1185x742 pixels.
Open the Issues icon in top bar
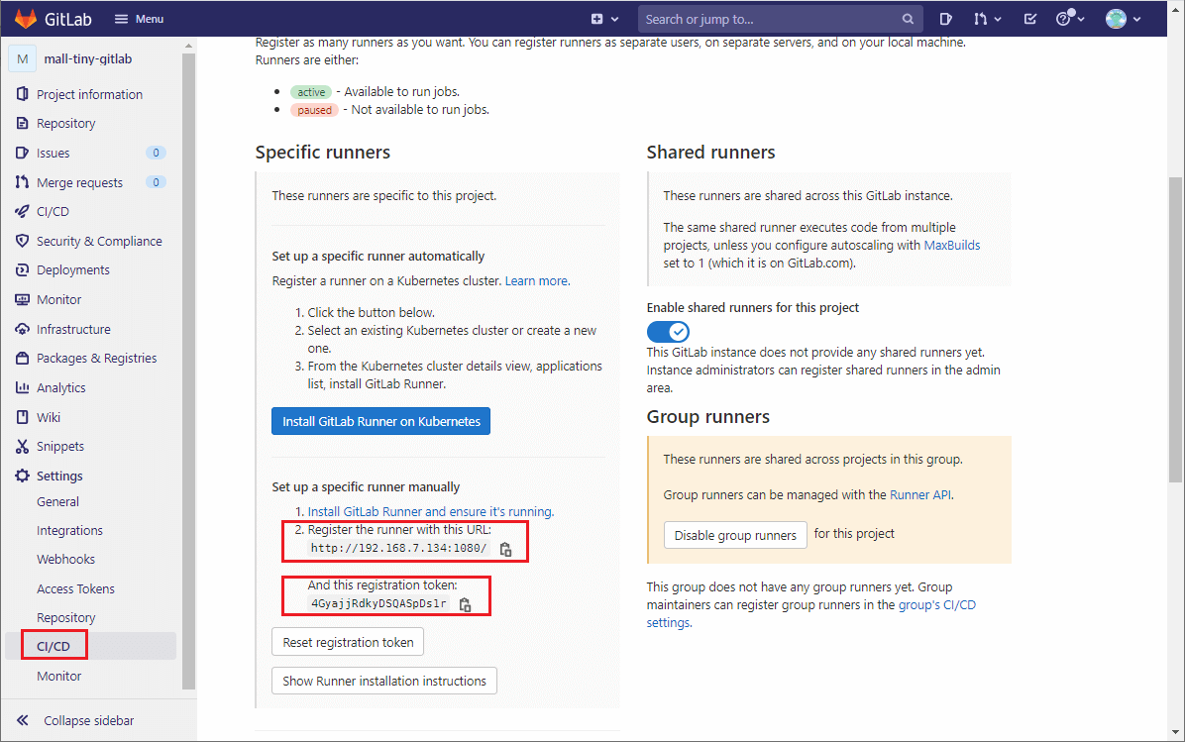(945, 19)
